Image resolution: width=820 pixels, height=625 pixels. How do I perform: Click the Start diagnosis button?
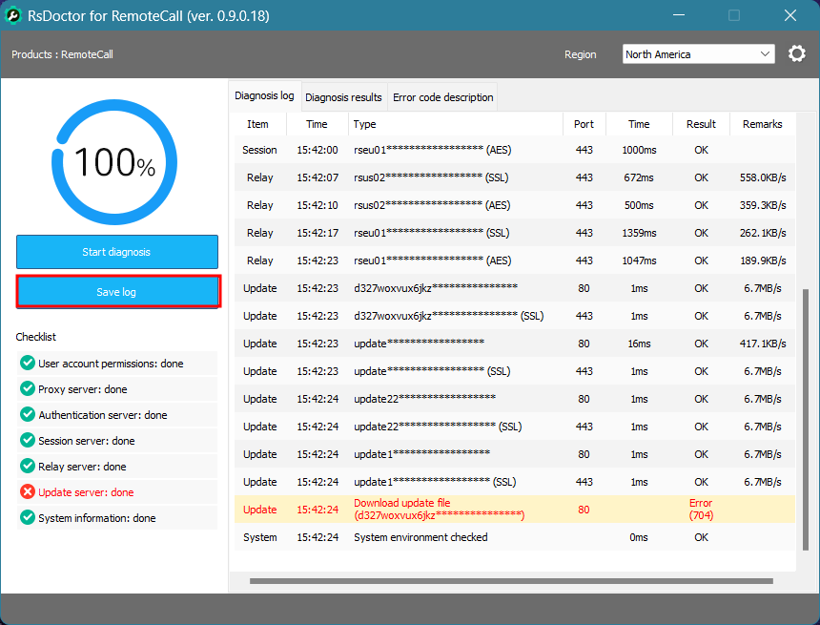click(116, 252)
